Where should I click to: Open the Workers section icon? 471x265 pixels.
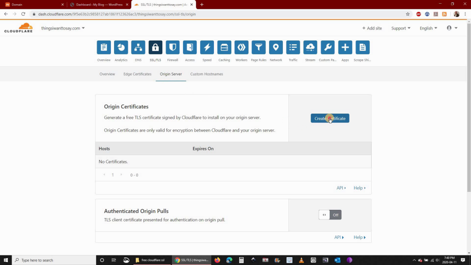pos(241,47)
